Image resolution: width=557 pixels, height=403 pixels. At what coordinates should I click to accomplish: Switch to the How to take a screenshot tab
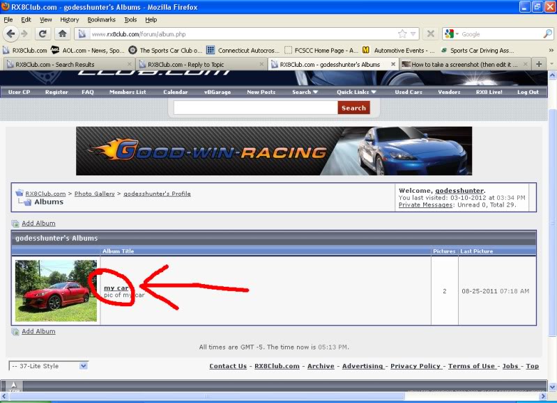pyautogui.click(x=466, y=64)
